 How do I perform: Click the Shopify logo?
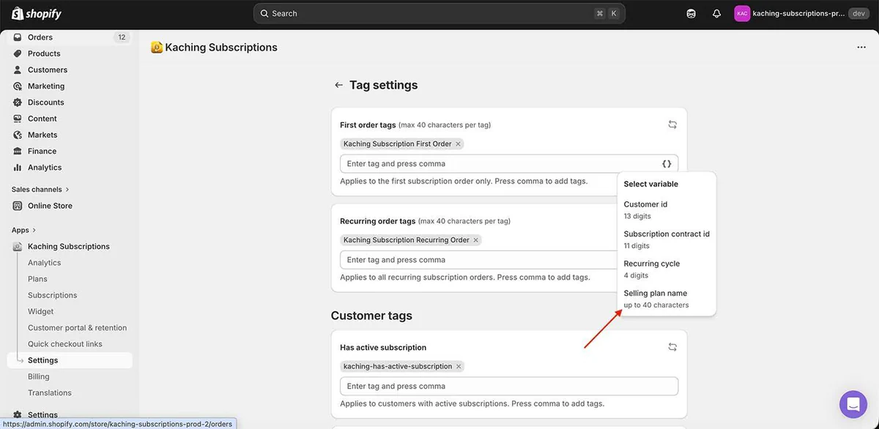coord(37,13)
